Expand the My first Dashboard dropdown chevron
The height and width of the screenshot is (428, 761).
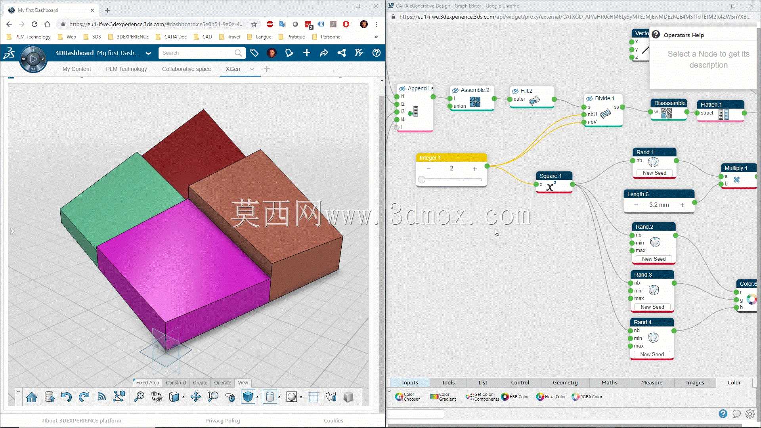coord(148,53)
